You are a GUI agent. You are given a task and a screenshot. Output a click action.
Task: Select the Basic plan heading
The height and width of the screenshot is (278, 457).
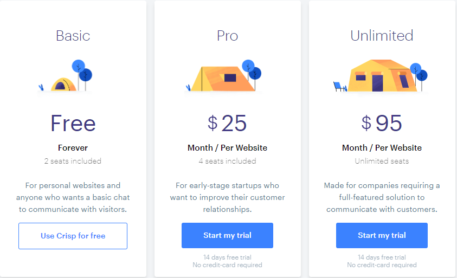coord(73,36)
